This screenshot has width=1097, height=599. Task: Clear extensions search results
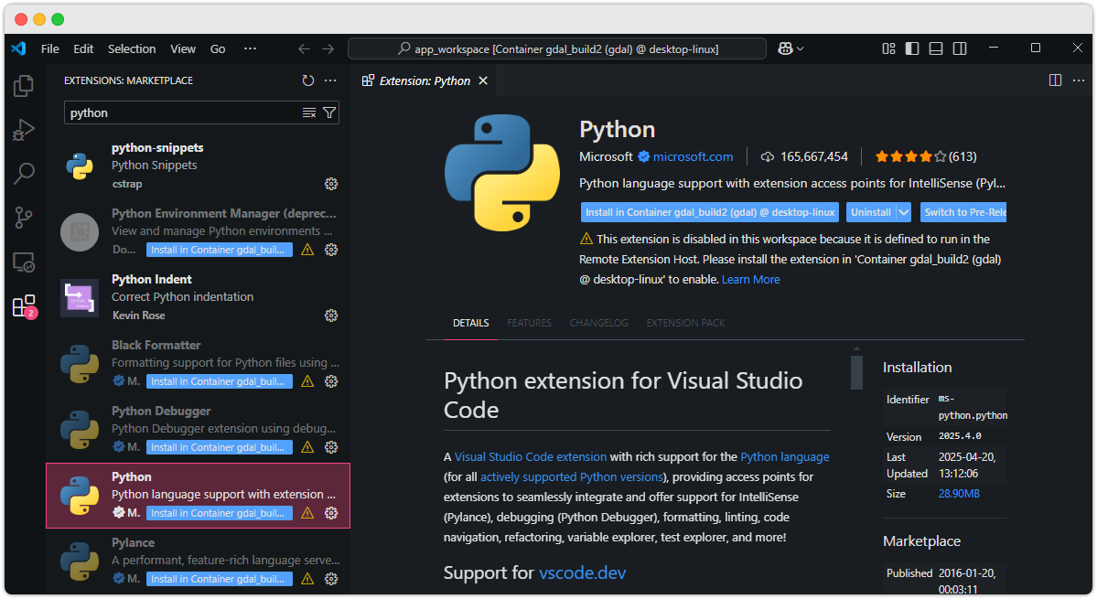(x=308, y=112)
